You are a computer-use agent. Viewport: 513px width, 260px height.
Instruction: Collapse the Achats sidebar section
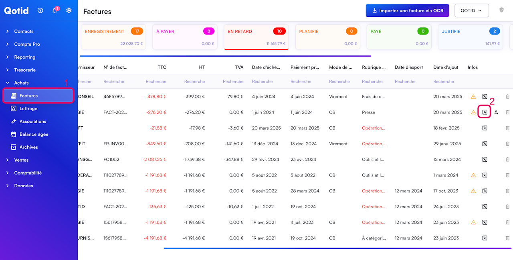(21, 83)
